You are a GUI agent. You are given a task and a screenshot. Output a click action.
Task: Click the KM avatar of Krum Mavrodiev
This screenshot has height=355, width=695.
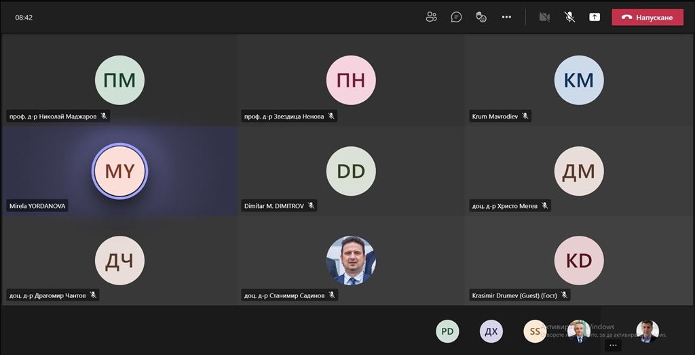click(x=579, y=80)
